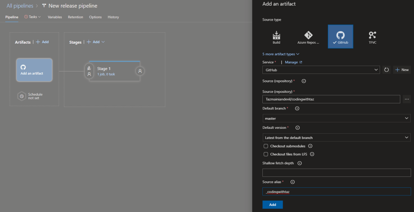Open the Default branch master dropdown
Screen dimensions: 414x212
pos(336,118)
